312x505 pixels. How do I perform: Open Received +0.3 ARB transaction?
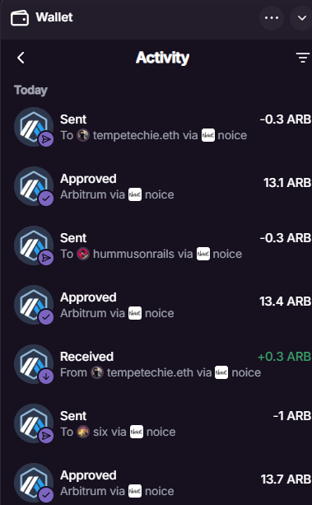162,364
